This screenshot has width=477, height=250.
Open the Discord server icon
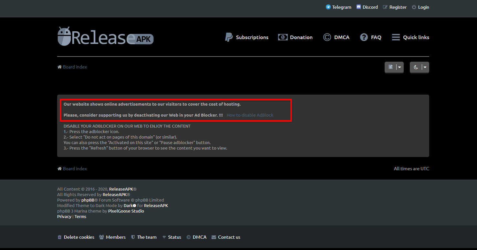click(358, 7)
